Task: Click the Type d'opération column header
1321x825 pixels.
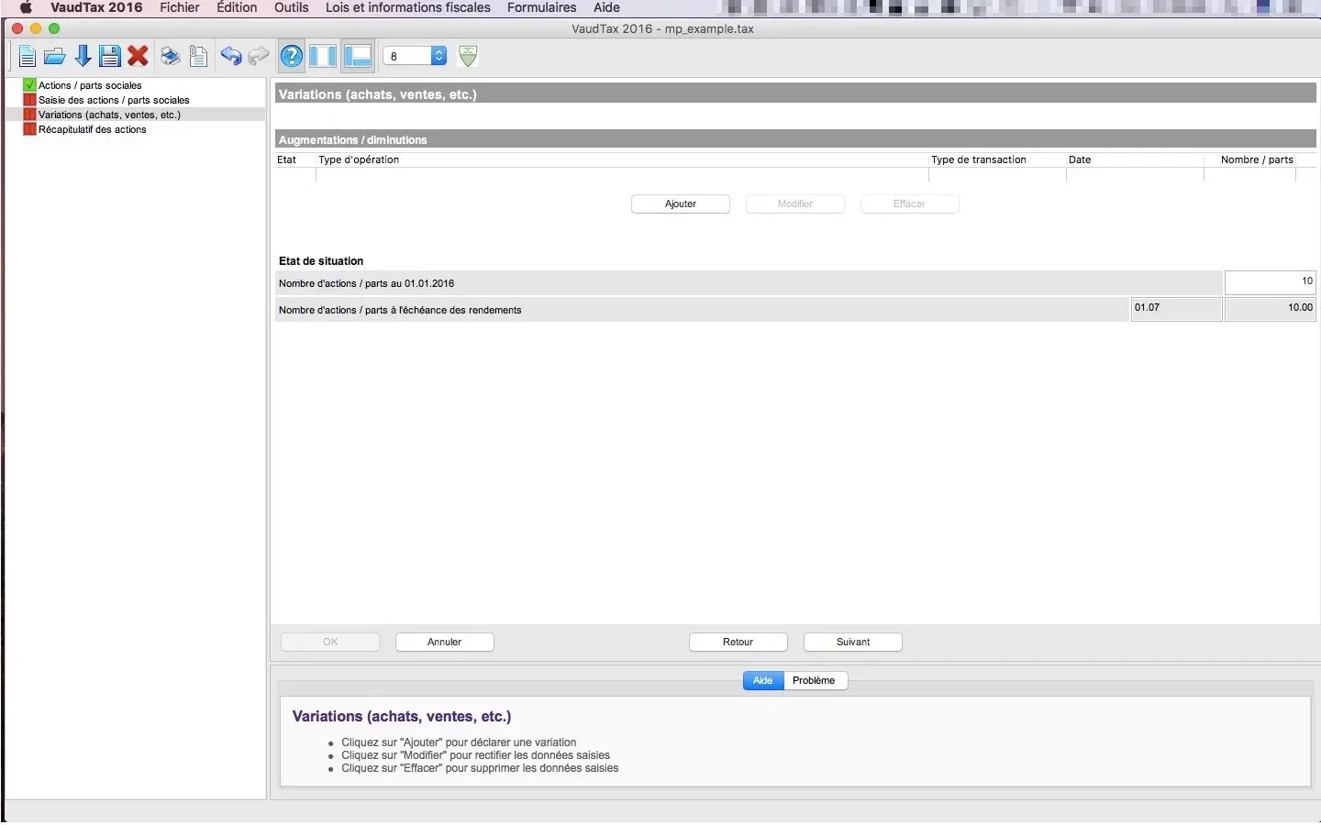Action: [x=622, y=159]
